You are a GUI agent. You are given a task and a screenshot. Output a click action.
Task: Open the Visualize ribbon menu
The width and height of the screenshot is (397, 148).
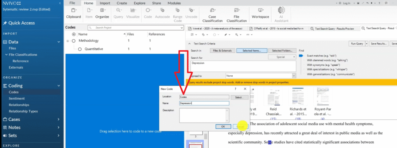(133, 14)
